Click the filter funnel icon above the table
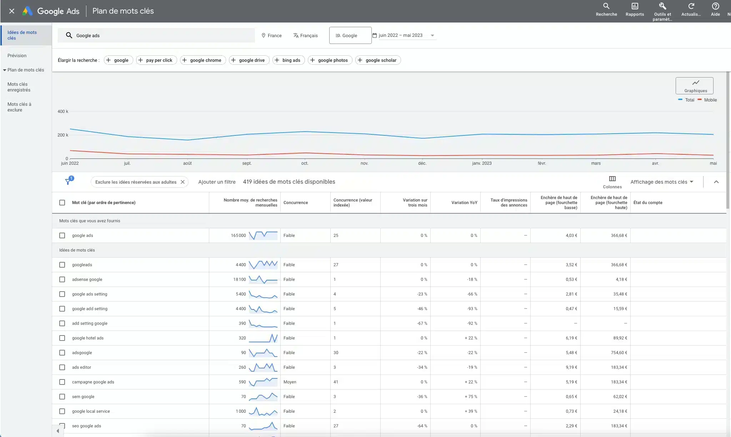 tap(68, 182)
